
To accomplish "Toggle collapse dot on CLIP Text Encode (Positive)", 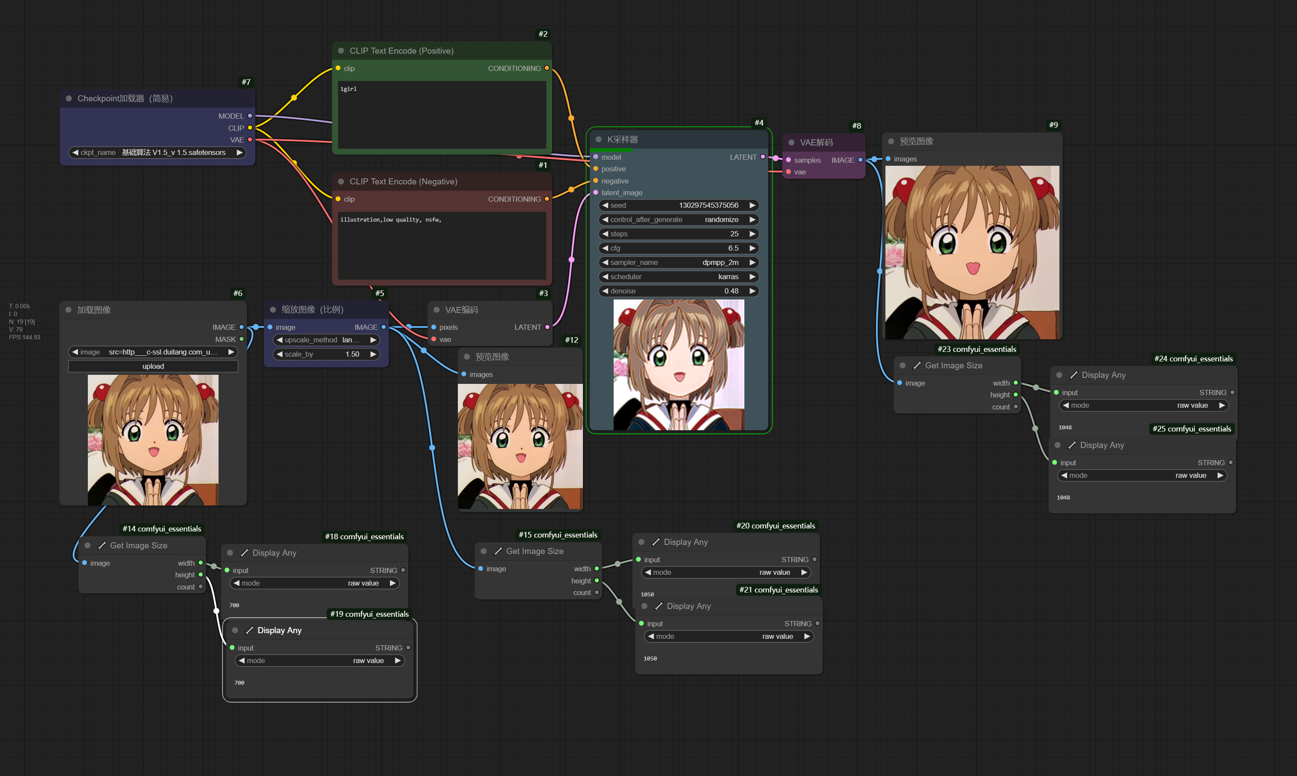I will coord(341,51).
